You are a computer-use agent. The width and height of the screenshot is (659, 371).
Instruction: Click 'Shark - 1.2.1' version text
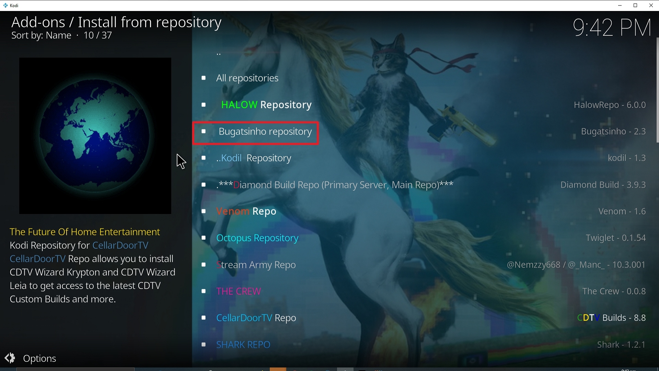pos(621,345)
